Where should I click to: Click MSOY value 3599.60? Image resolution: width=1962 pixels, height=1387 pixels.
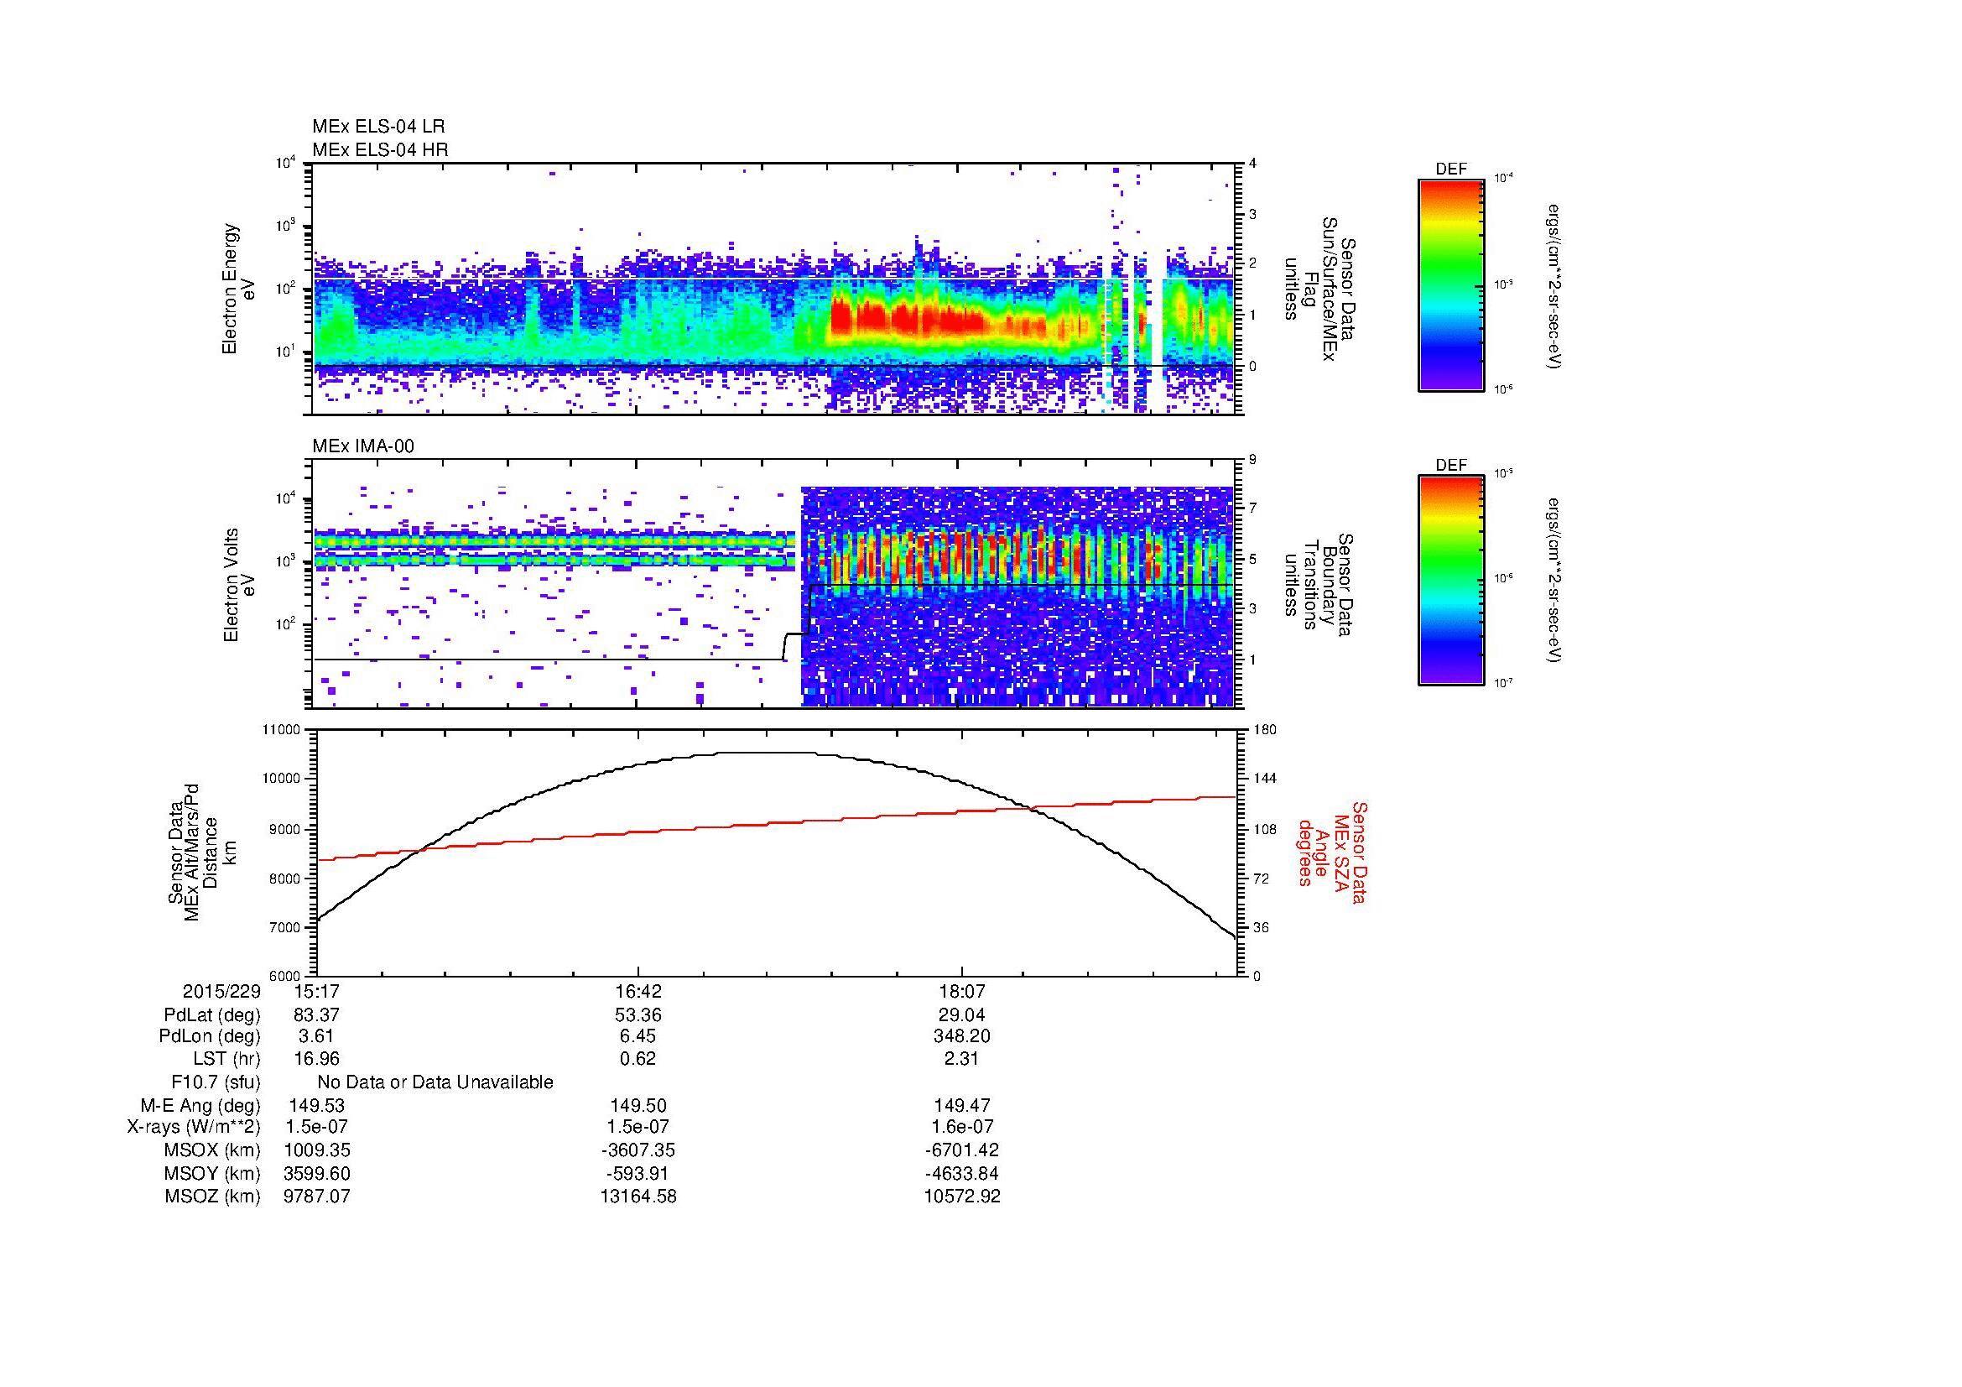click(316, 1173)
